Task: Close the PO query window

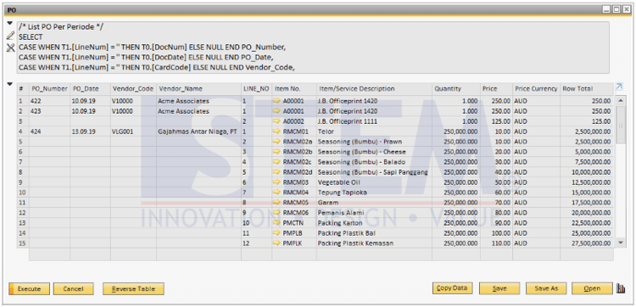Action: pos(627,9)
